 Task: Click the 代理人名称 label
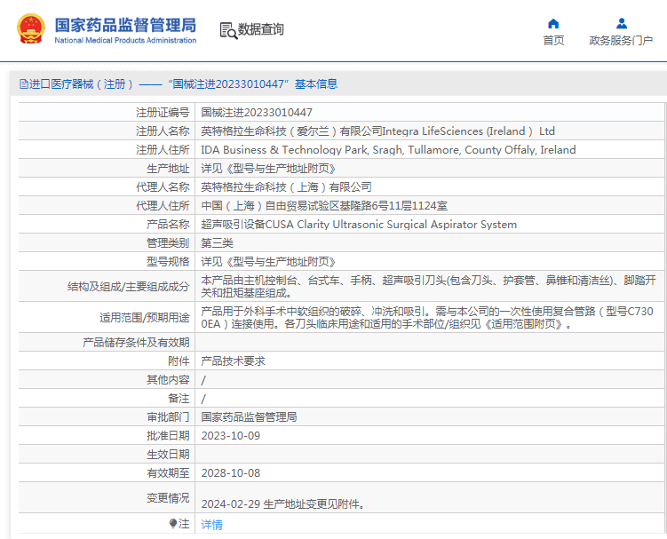163,187
